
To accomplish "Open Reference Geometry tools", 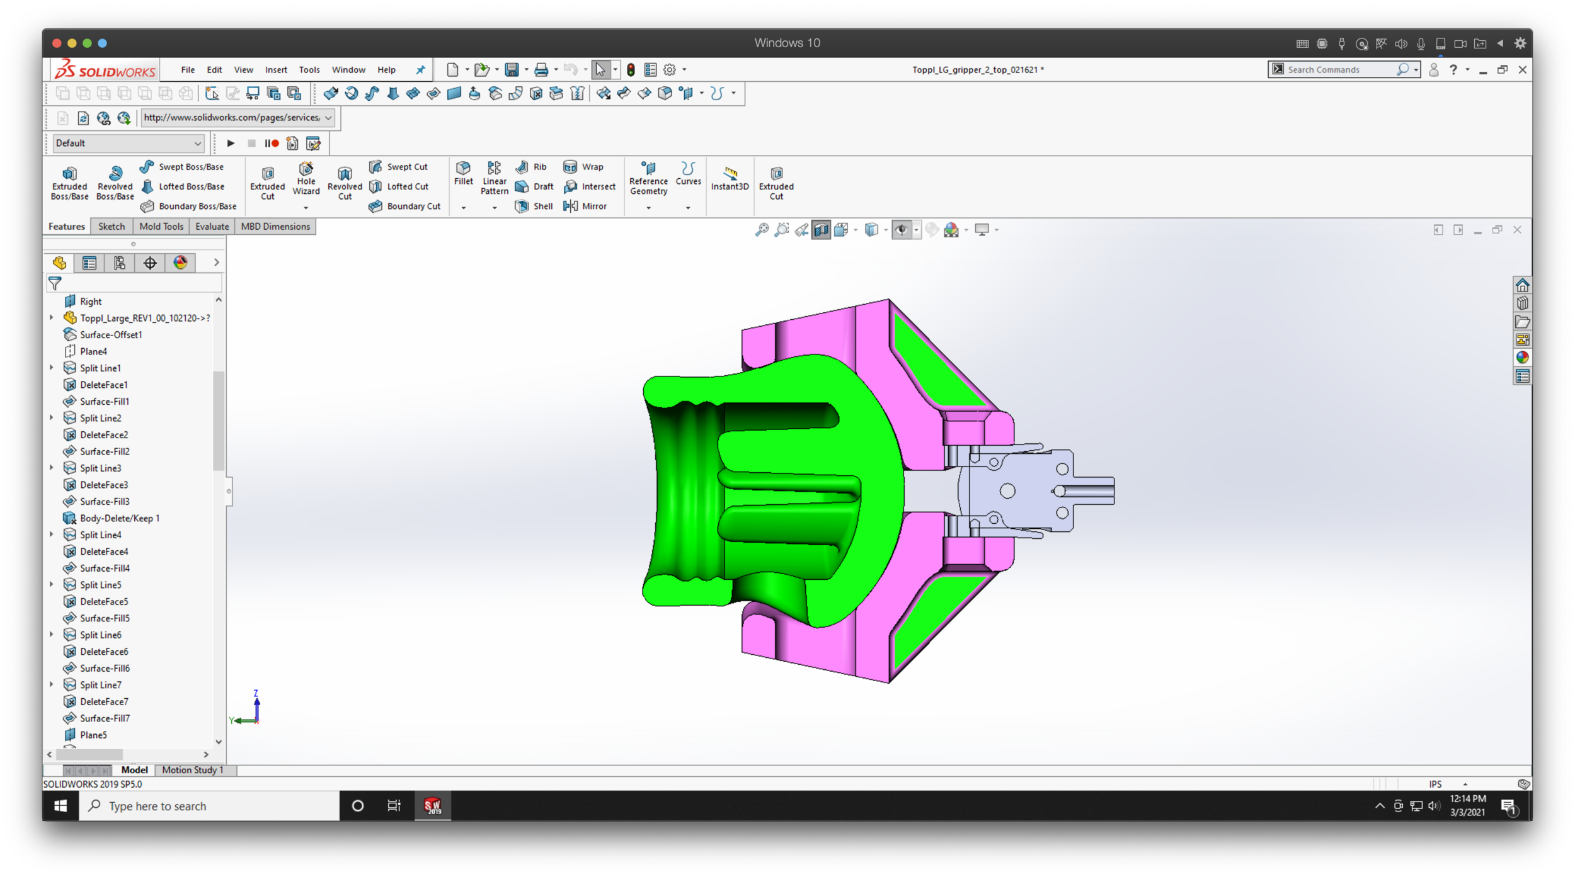I will tap(648, 178).
